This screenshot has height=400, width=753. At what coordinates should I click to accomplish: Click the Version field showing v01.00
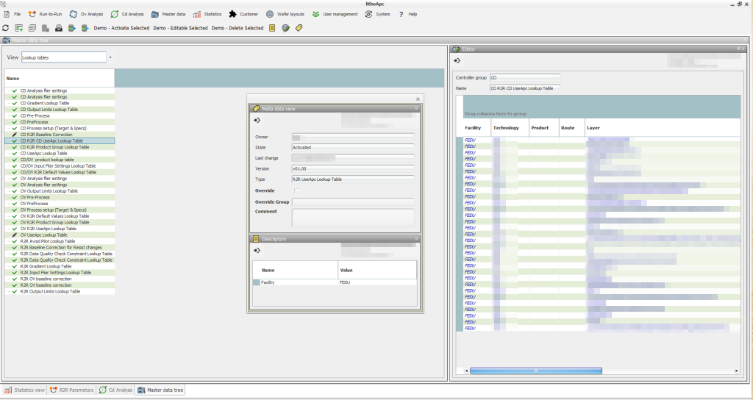pos(353,168)
